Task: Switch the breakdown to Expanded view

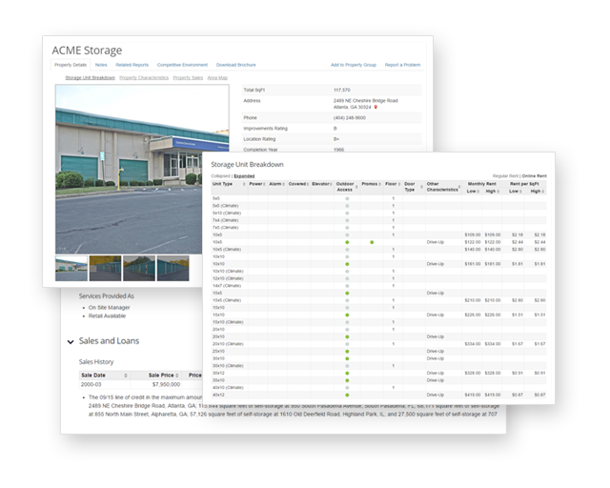Action: [x=244, y=175]
